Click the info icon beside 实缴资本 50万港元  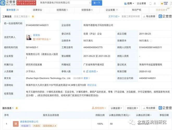(x=151, y=41)
